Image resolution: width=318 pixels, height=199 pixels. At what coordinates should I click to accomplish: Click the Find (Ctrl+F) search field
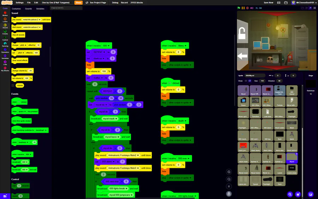point(66,8)
